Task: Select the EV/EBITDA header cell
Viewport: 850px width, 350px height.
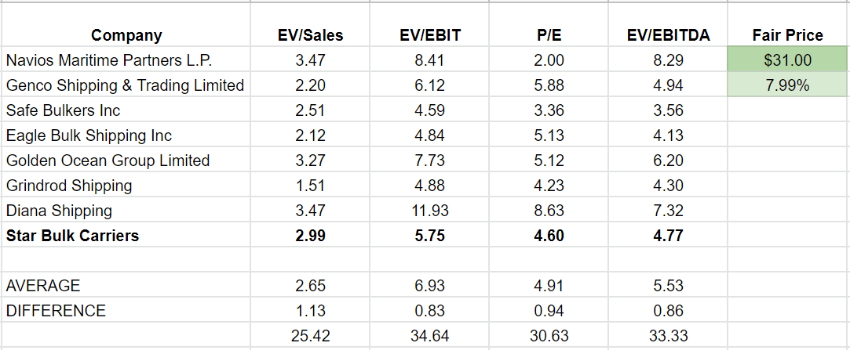Action: point(667,35)
